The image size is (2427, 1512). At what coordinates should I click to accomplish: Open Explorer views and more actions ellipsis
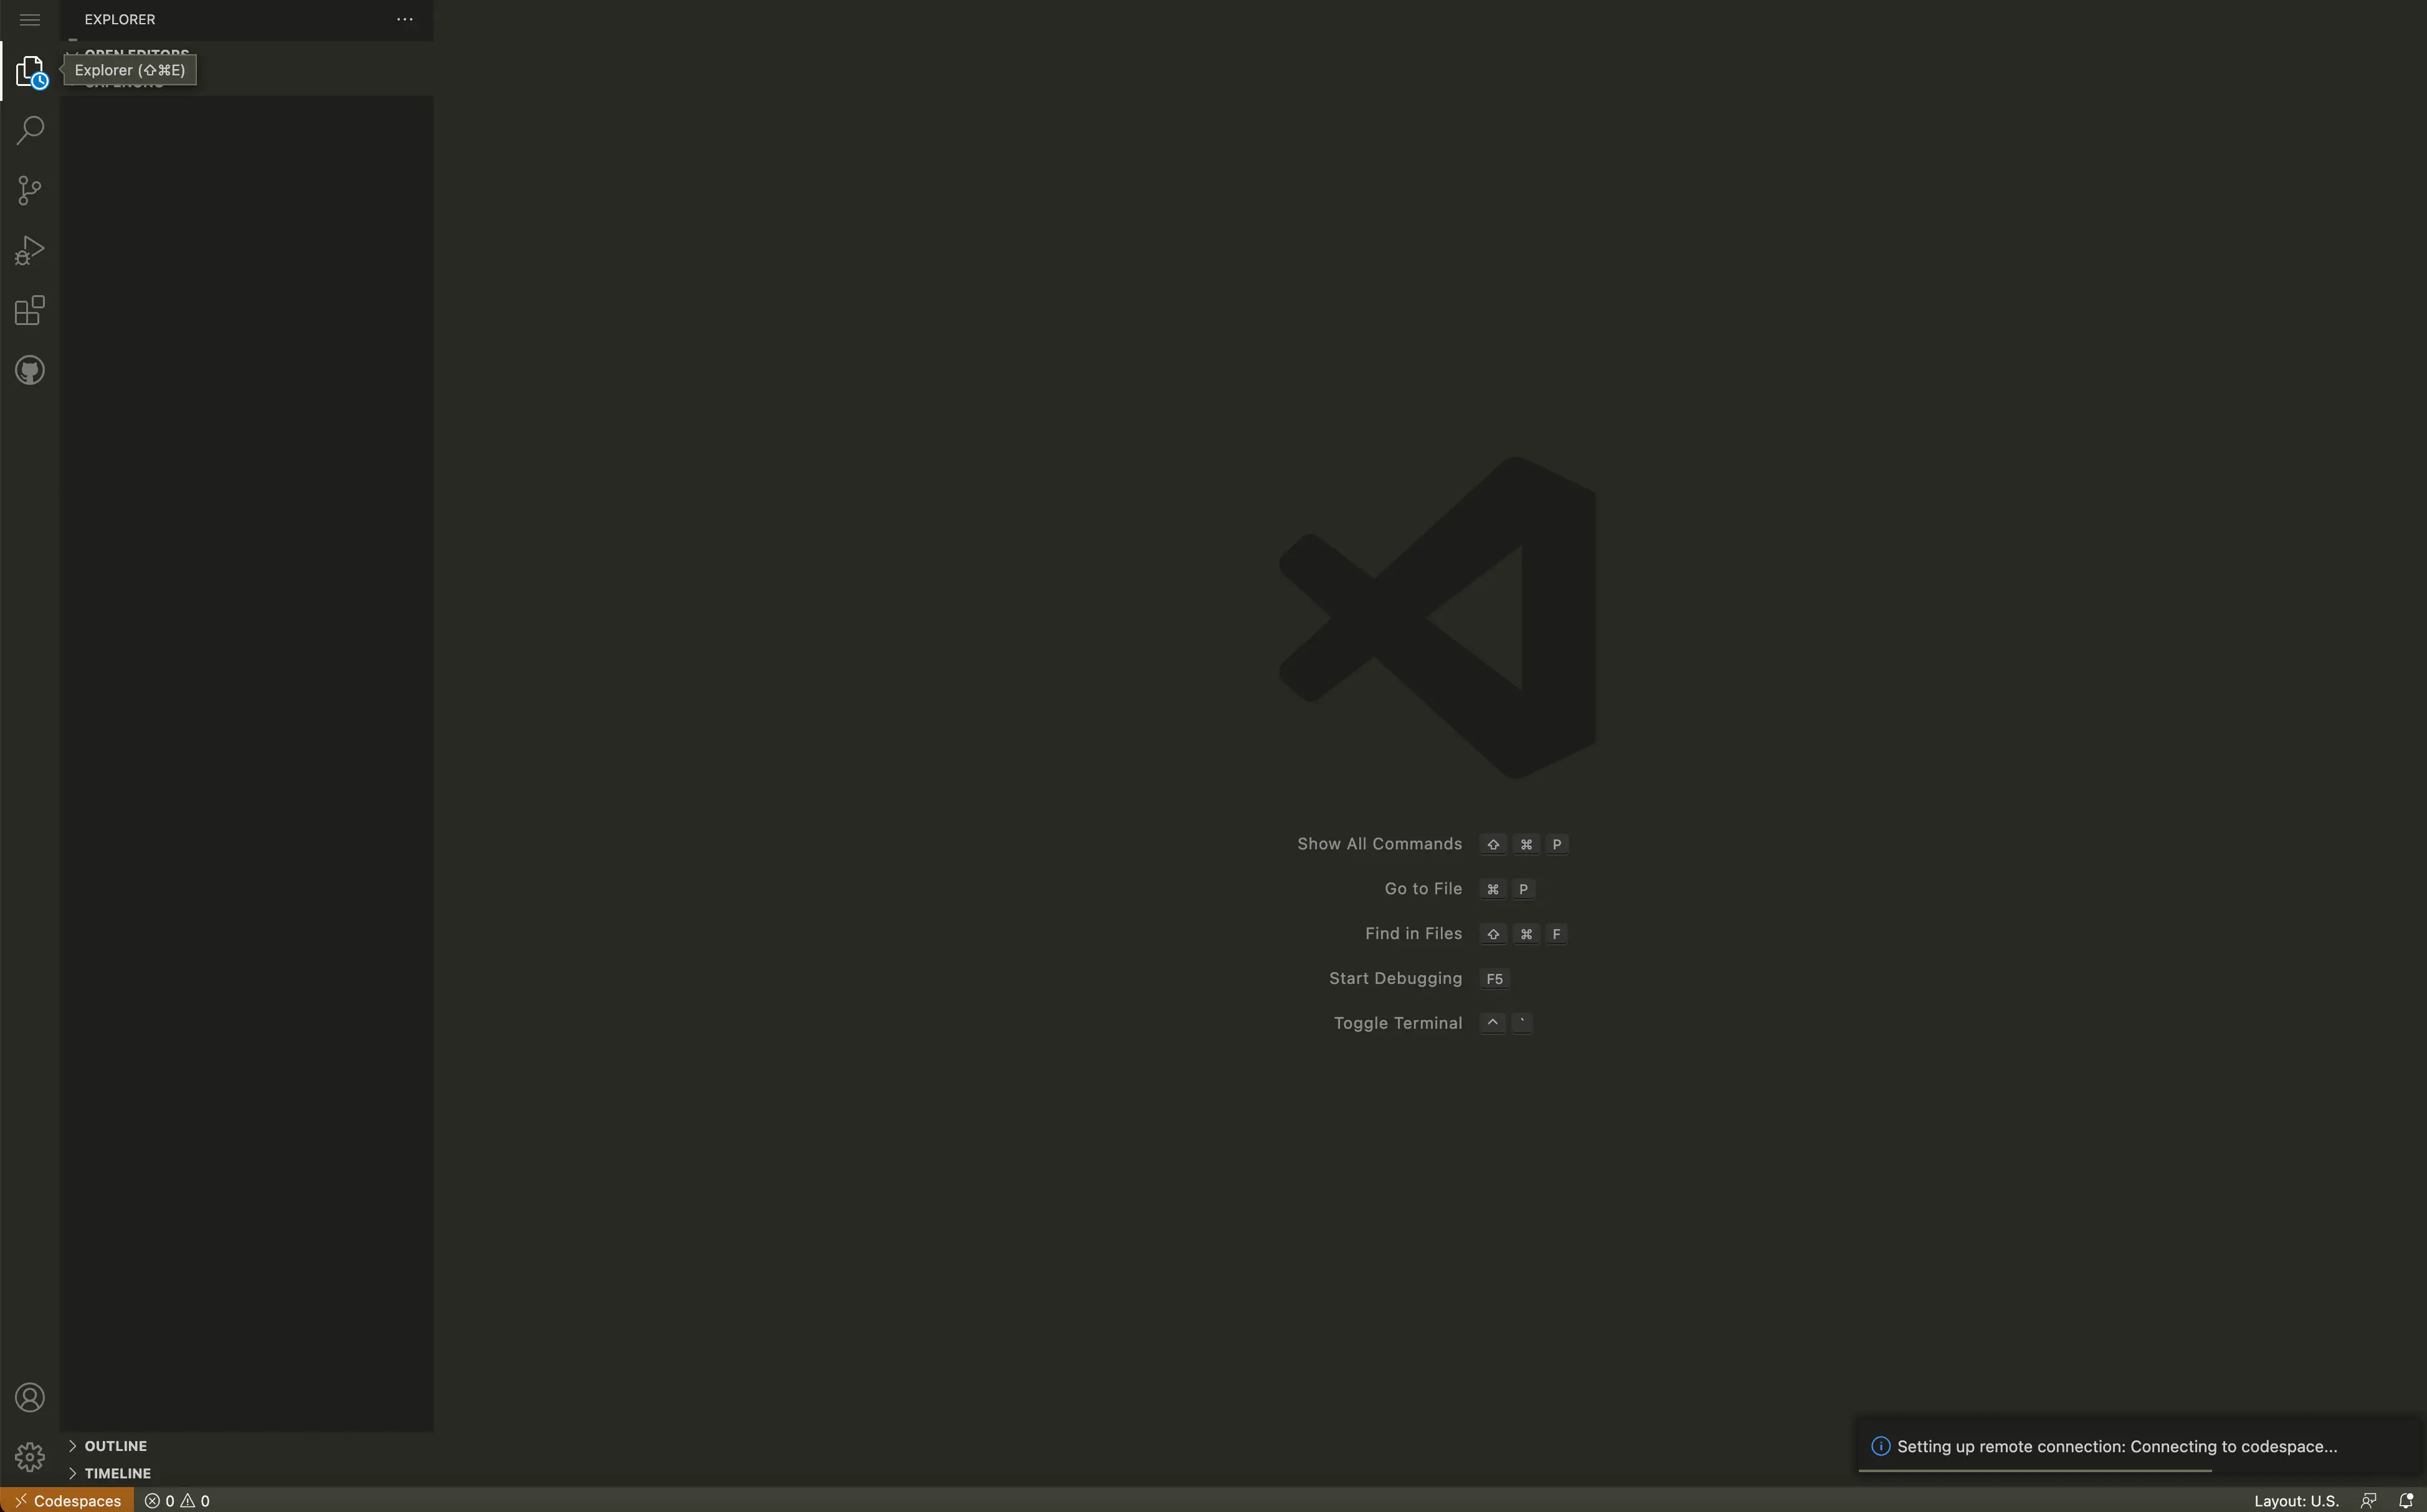coord(404,19)
